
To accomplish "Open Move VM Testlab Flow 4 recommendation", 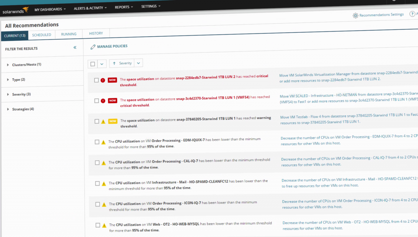I will 349,118.
